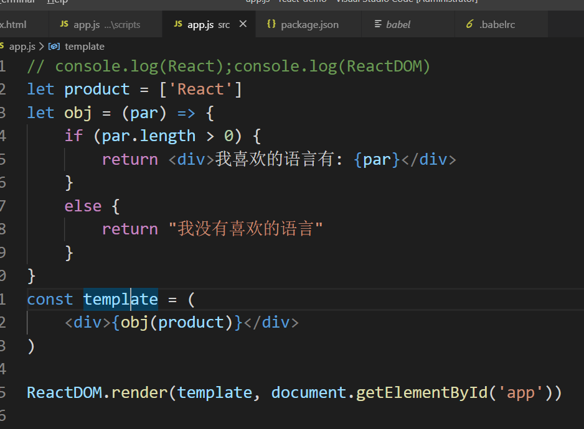Switch to the .babelrc tab
The height and width of the screenshot is (429, 584).
coord(501,24)
